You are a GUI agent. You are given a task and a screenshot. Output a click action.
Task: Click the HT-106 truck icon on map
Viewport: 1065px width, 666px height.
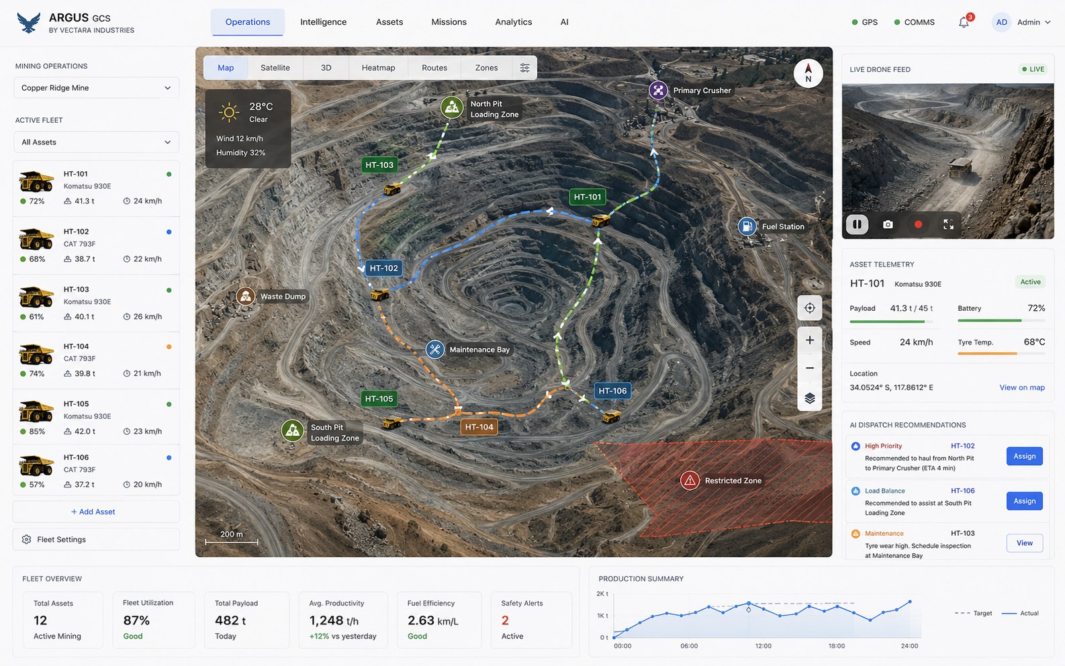pos(611,418)
